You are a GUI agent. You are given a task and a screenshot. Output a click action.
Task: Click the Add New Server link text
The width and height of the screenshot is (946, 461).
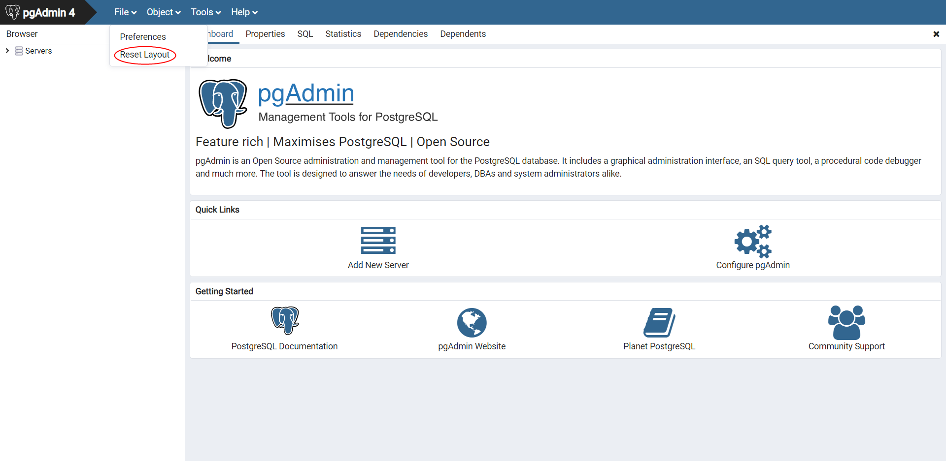378,265
